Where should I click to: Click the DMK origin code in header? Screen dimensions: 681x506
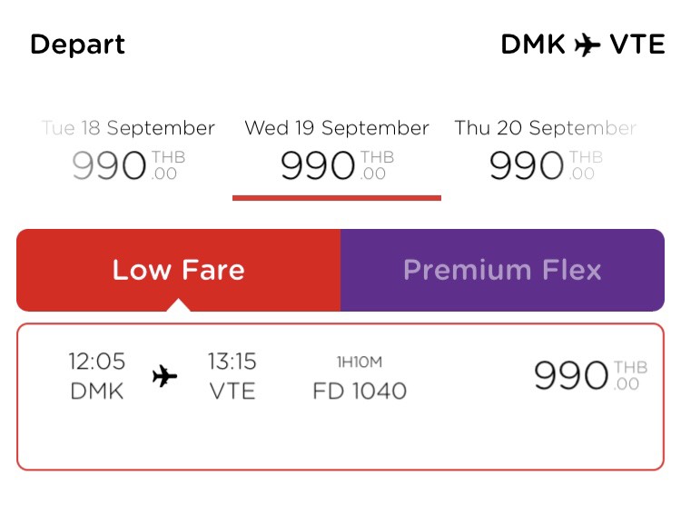533,45
